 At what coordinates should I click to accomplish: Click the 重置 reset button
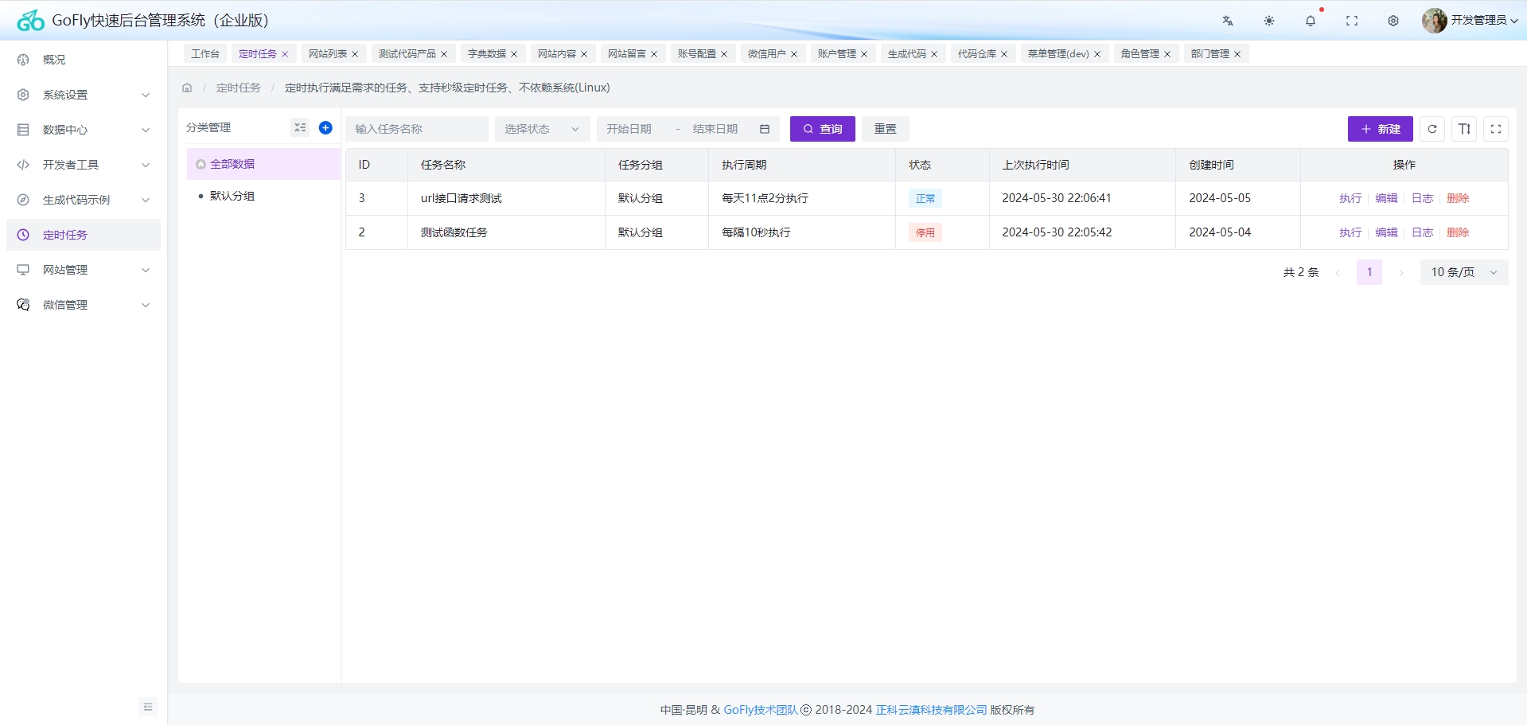tap(886, 129)
